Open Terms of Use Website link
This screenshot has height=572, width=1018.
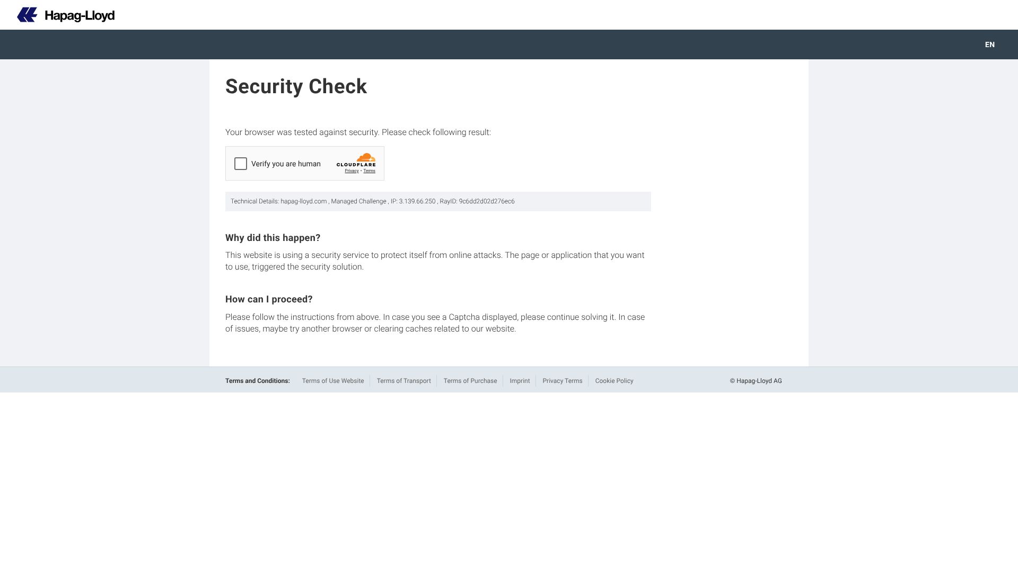coord(333,381)
